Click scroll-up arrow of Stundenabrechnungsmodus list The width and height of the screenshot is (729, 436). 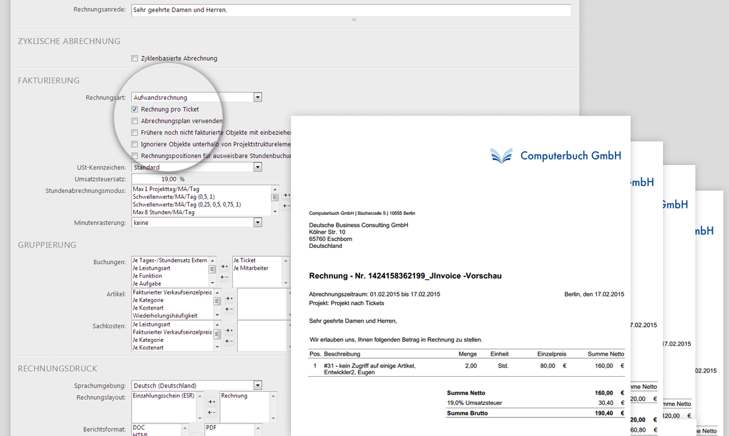275,189
